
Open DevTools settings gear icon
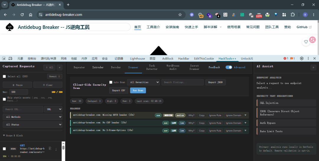click(302, 58)
